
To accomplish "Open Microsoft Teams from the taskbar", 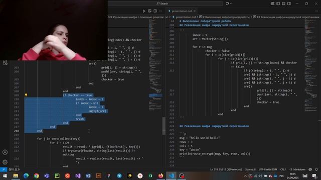I will [47, 175].
